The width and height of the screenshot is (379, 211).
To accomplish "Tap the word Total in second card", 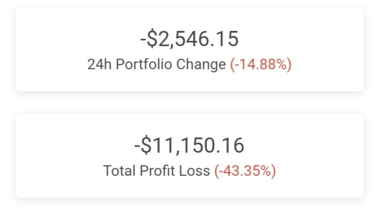I will pos(119,171).
